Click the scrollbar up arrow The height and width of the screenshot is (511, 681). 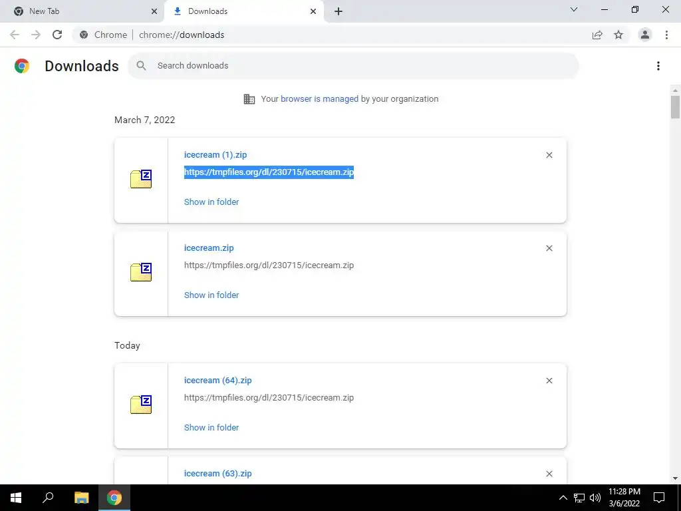click(x=675, y=90)
